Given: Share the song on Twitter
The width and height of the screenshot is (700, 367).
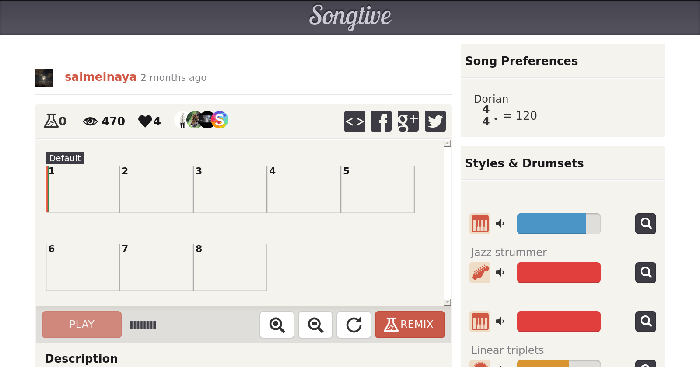Looking at the screenshot, I should point(435,121).
